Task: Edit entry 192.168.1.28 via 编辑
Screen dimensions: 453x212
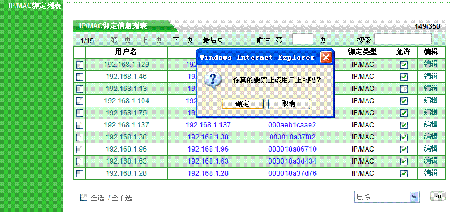Action: pyautogui.click(x=431, y=173)
